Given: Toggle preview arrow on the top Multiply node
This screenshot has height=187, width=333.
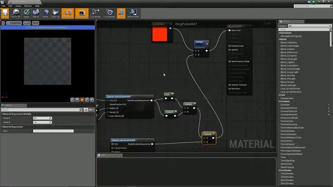Looking at the screenshot, I should [207, 44].
